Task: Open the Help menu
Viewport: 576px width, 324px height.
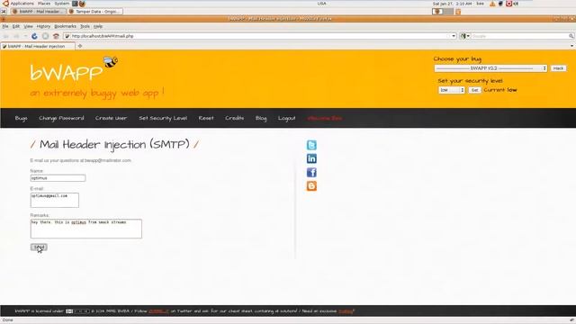Action: coord(98,26)
